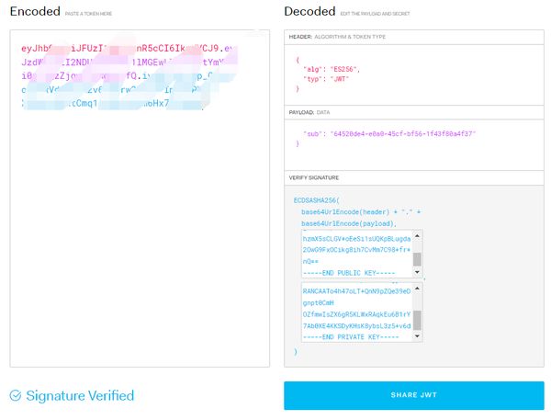Image resolution: width=551 pixels, height=420 pixels.
Task: Click the "typ": "JWT" header line
Action: (326, 79)
